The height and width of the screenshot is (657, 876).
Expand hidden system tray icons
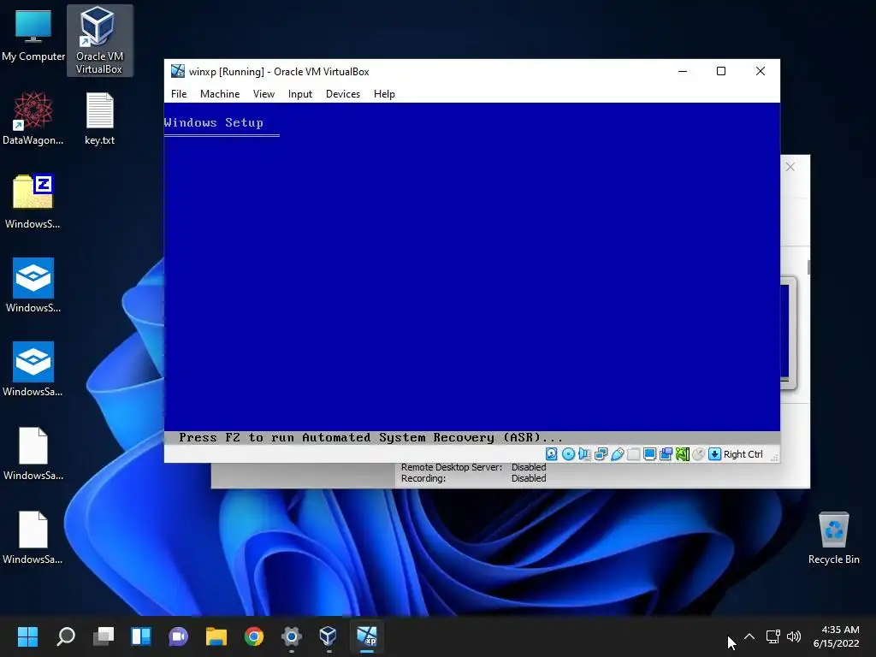tap(749, 636)
